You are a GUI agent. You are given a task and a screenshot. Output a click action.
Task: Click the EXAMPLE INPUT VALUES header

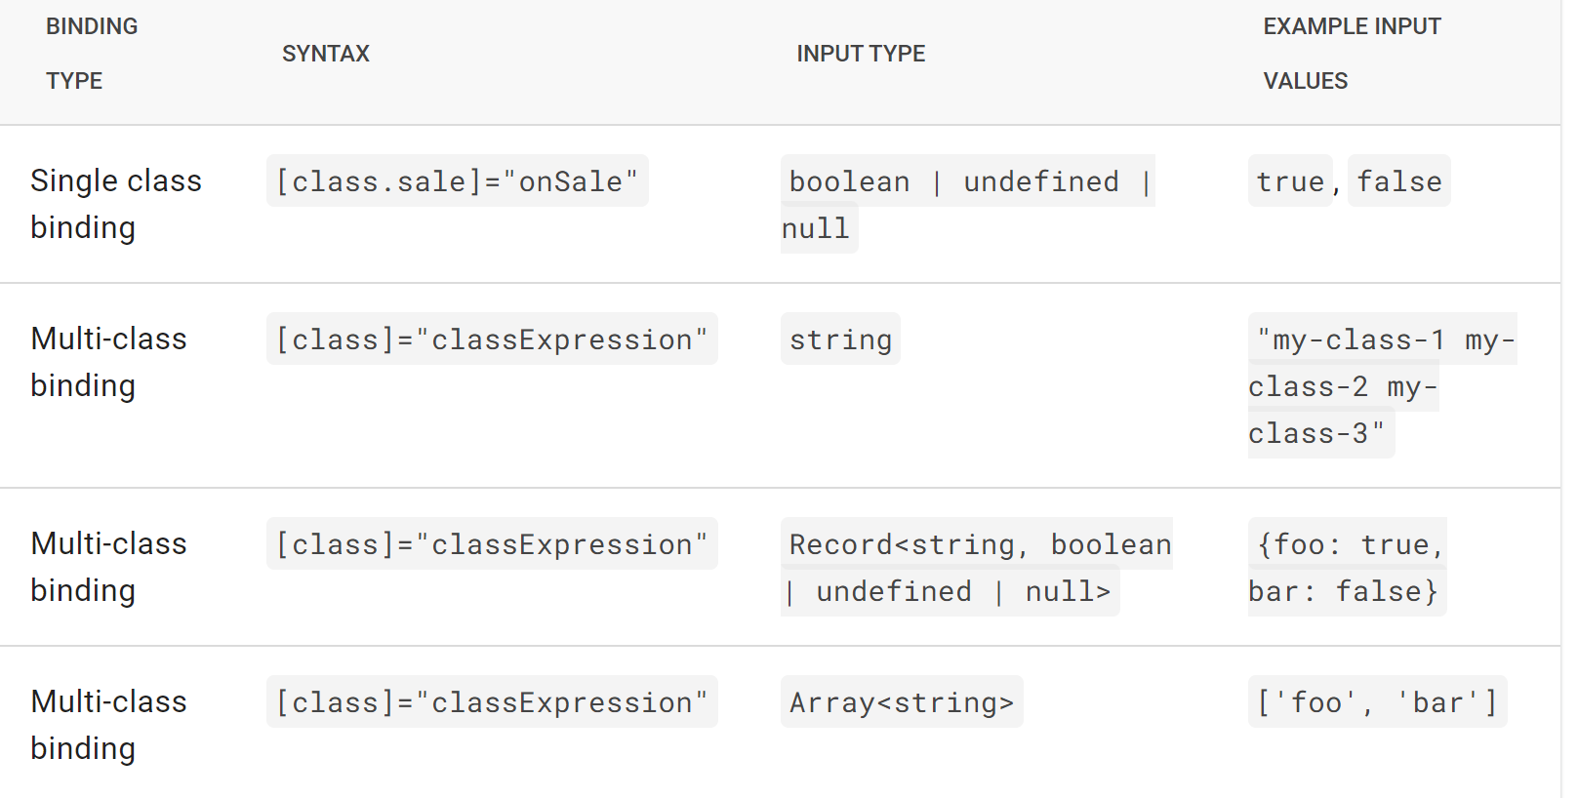(1352, 54)
